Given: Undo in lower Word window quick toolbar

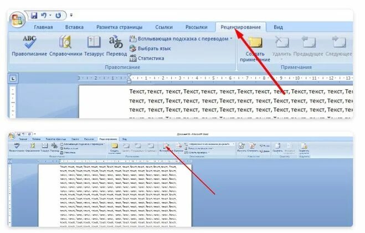Looking at the screenshot, I should 23,134.
